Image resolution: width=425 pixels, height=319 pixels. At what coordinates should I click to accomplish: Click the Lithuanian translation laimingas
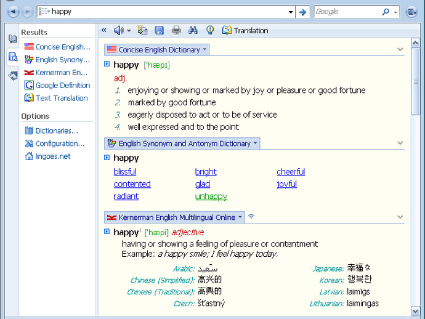pyautogui.click(x=363, y=304)
